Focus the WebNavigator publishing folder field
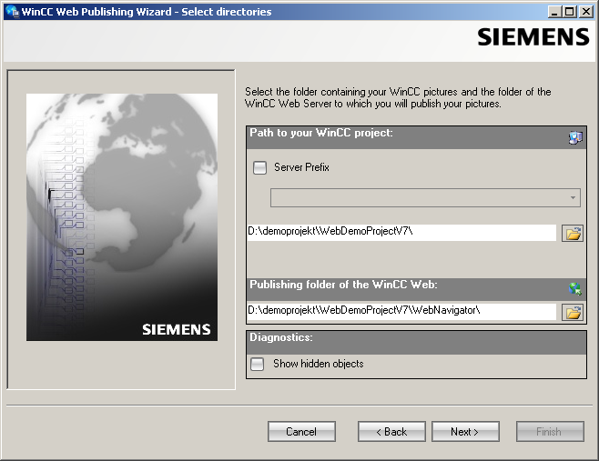 [401, 312]
